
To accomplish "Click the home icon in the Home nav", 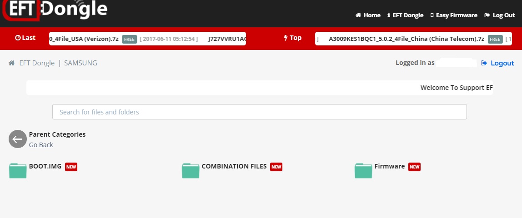I will coord(358,15).
